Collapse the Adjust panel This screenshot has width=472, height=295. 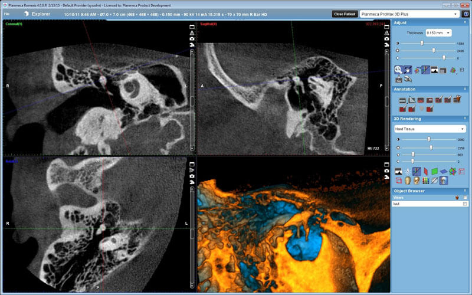465,22
